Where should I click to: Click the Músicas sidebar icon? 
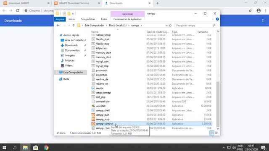point(62,60)
